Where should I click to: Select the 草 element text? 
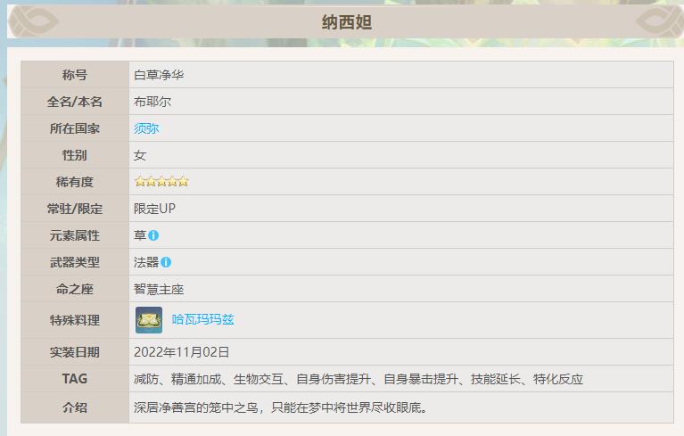pyautogui.click(x=140, y=235)
